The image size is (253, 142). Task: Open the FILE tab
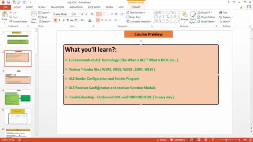click(5, 7)
